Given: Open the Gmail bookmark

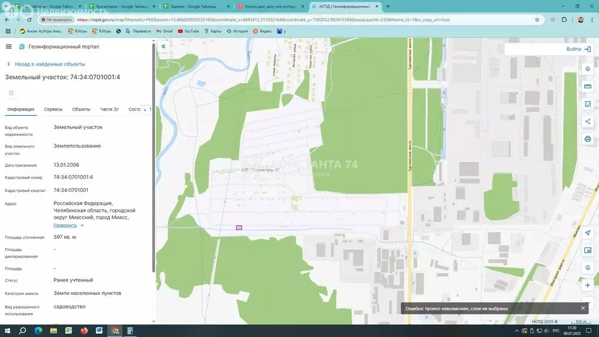Looking at the screenshot, I should [x=164, y=32].
